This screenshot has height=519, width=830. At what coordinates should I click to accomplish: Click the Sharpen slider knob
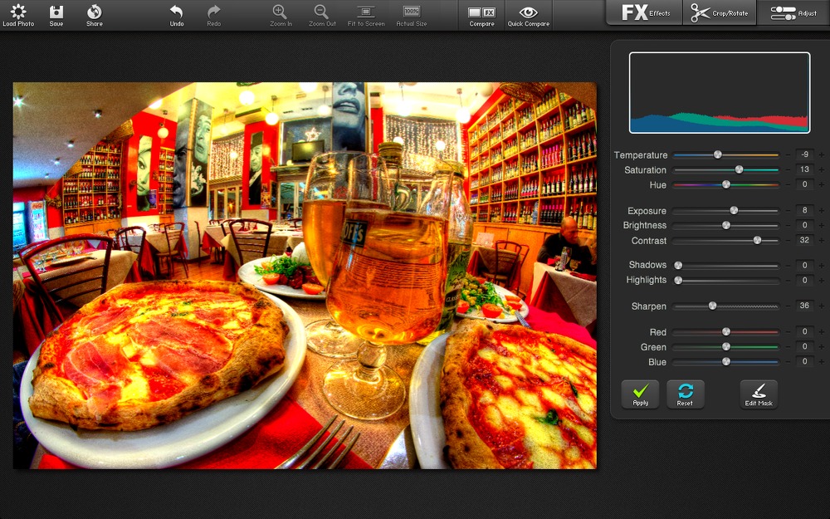click(712, 306)
